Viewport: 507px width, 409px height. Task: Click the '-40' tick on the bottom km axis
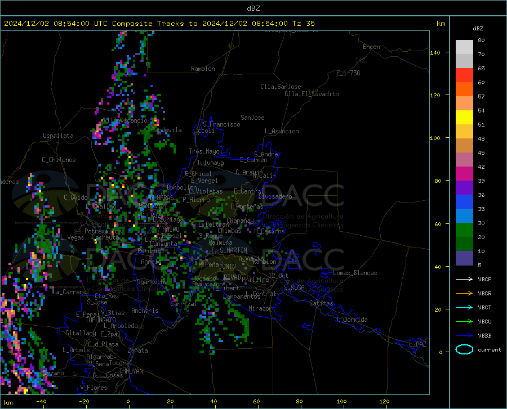tap(41, 402)
